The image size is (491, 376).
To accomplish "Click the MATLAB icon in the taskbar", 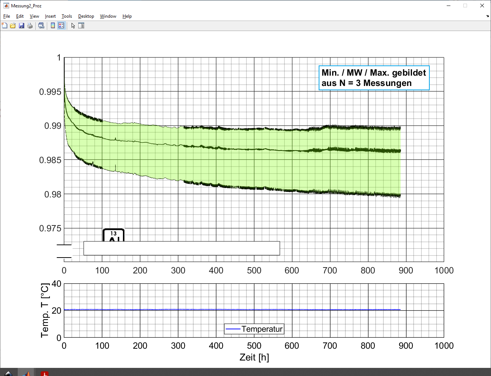I will click(26, 373).
